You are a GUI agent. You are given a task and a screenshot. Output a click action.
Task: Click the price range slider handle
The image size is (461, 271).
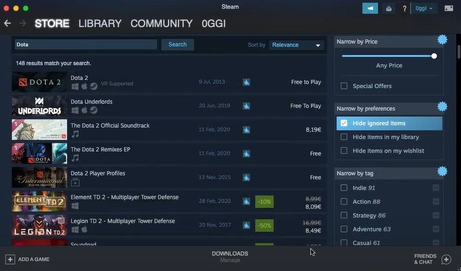click(434, 56)
